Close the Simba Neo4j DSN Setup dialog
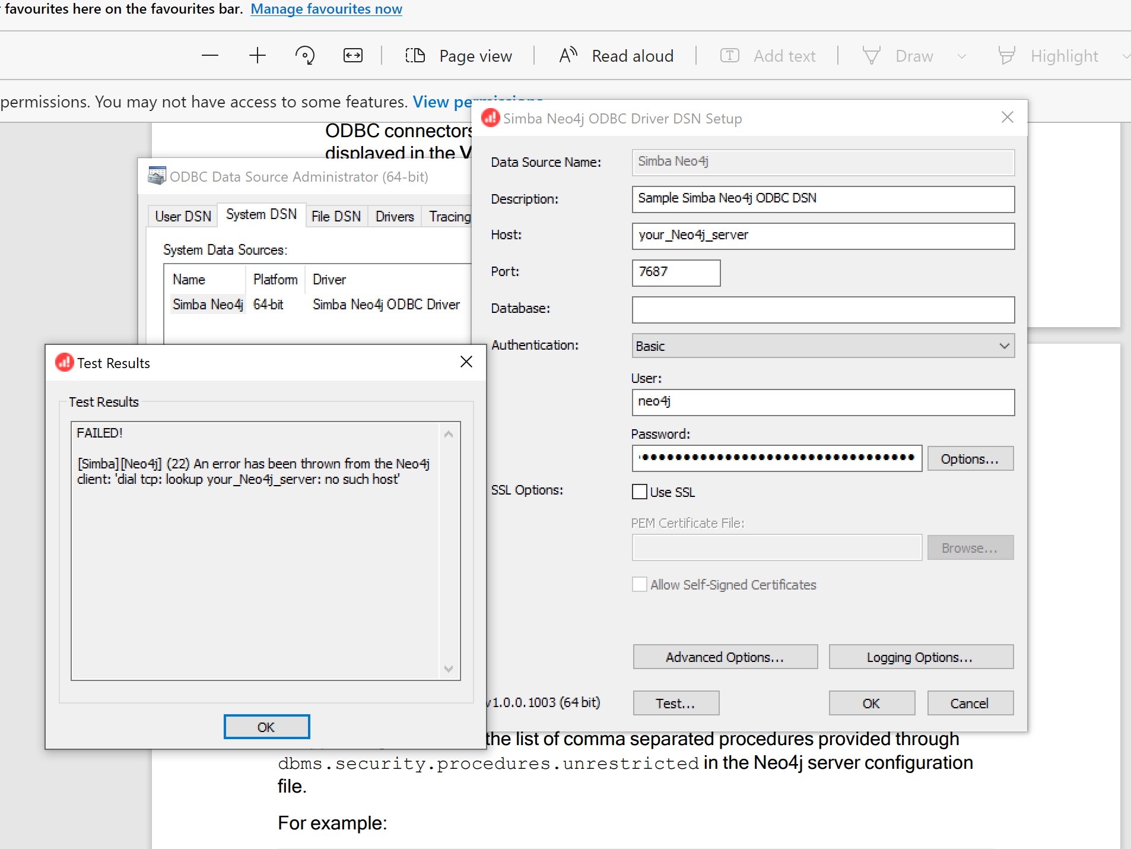 coord(1008,117)
